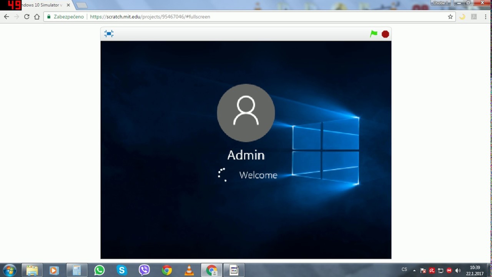The height and width of the screenshot is (277, 492).
Task: Click the Admin user name
Action: [246, 155]
